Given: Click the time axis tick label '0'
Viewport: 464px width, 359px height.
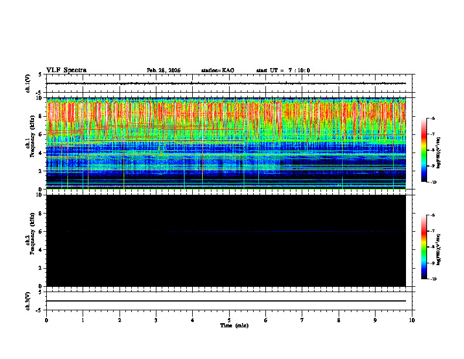Looking at the screenshot, I should (46, 320).
